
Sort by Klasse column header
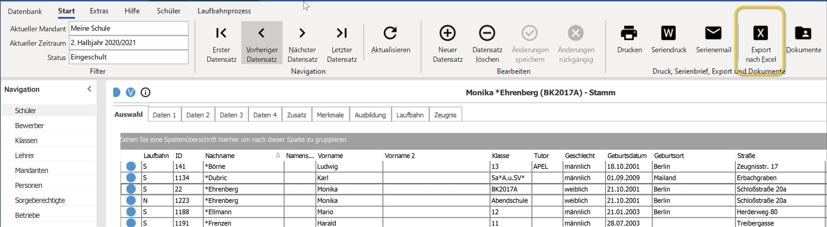[x=510, y=156]
